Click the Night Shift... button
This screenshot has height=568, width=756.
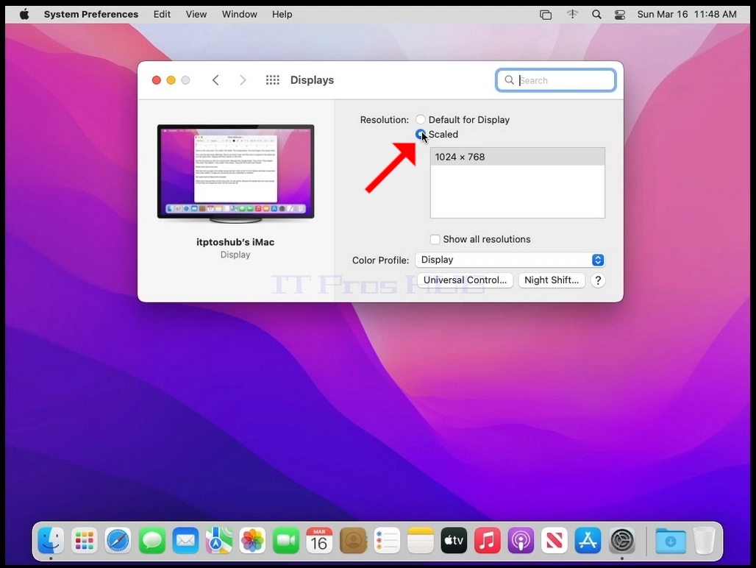pos(552,280)
